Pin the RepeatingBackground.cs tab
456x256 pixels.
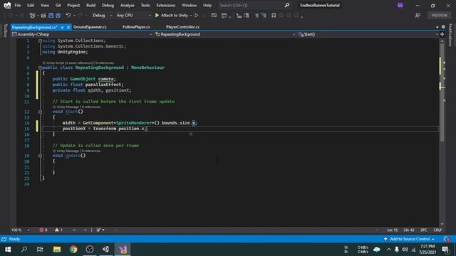pos(62,27)
